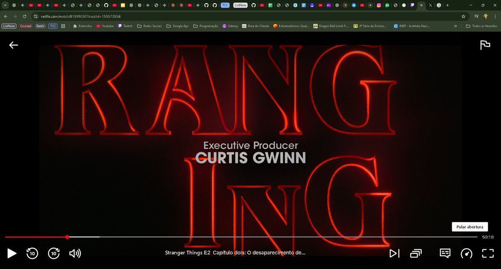Viewport: 501px width, 269px height.
Task: Close the active Netflix tab
Action: [421, 5]
